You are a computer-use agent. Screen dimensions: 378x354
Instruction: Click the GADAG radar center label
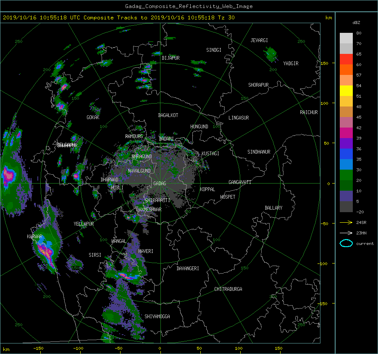coord(160,184)
